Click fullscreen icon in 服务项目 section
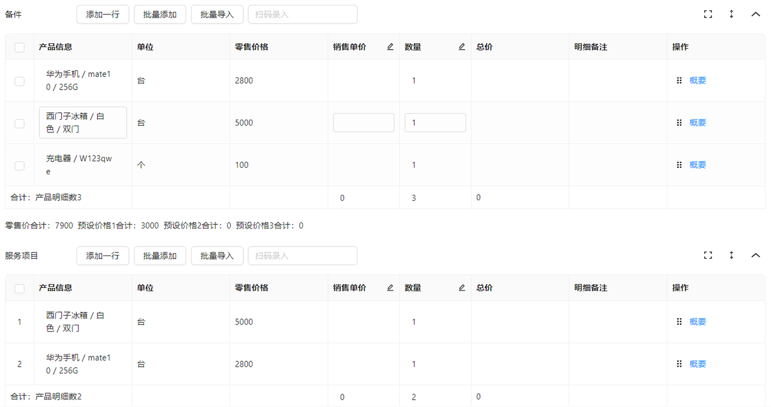 point(708,256)
